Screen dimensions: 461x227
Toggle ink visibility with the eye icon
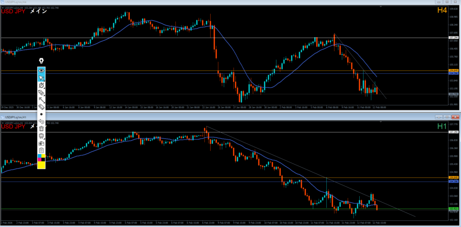41,71
